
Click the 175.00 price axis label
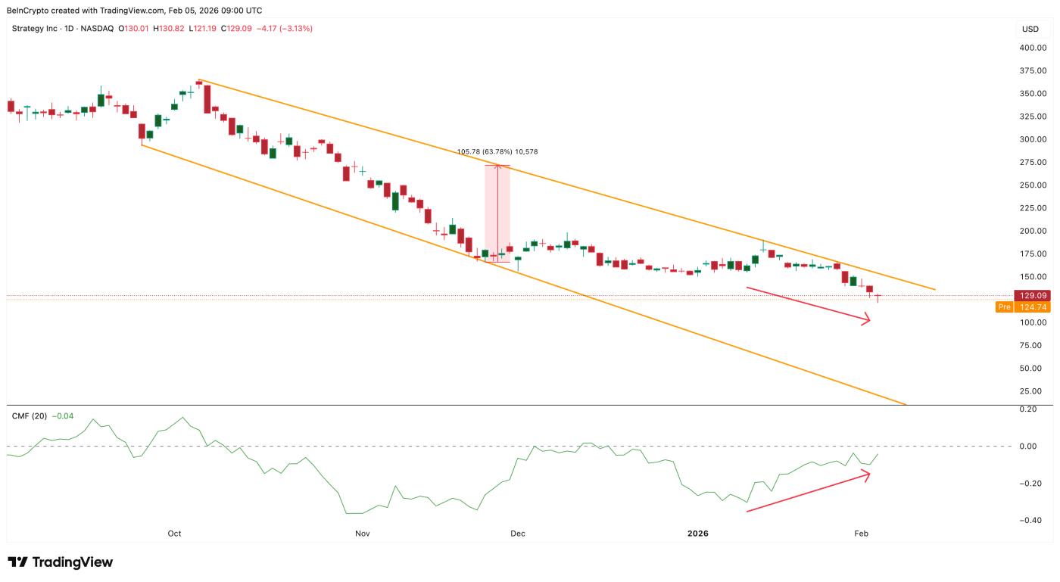tap(1033, 254)
